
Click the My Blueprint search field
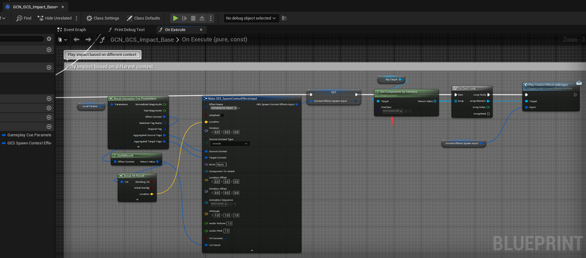pyautogui.click(x=22, y=39)
